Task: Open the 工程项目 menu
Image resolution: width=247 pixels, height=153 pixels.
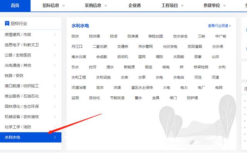Action: click(x=169, y=5)
